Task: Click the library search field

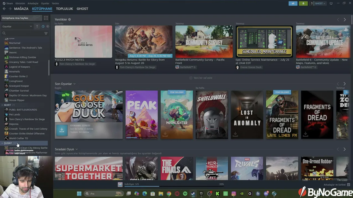Action: click(x=23, y=33)
